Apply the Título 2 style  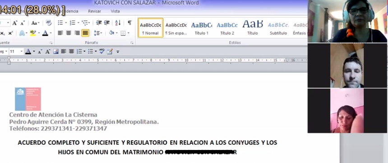click(227, 27)
